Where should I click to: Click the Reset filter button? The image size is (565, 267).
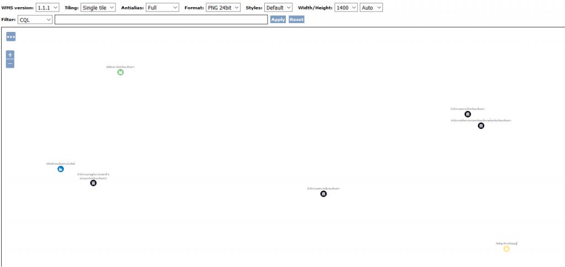pos(296,19)
